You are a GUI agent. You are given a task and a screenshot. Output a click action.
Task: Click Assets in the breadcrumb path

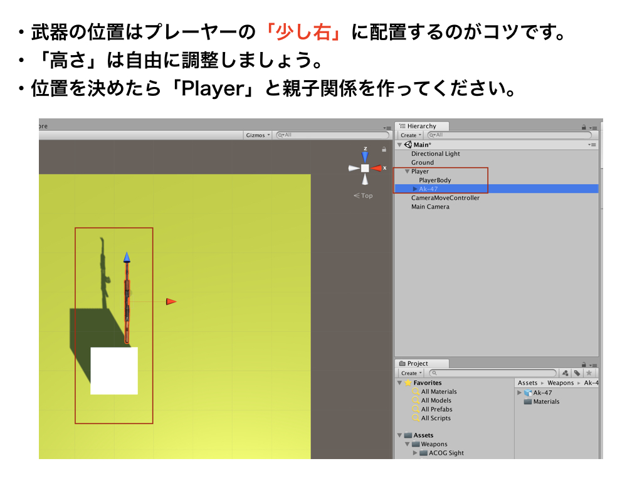[x=527, y=383]
